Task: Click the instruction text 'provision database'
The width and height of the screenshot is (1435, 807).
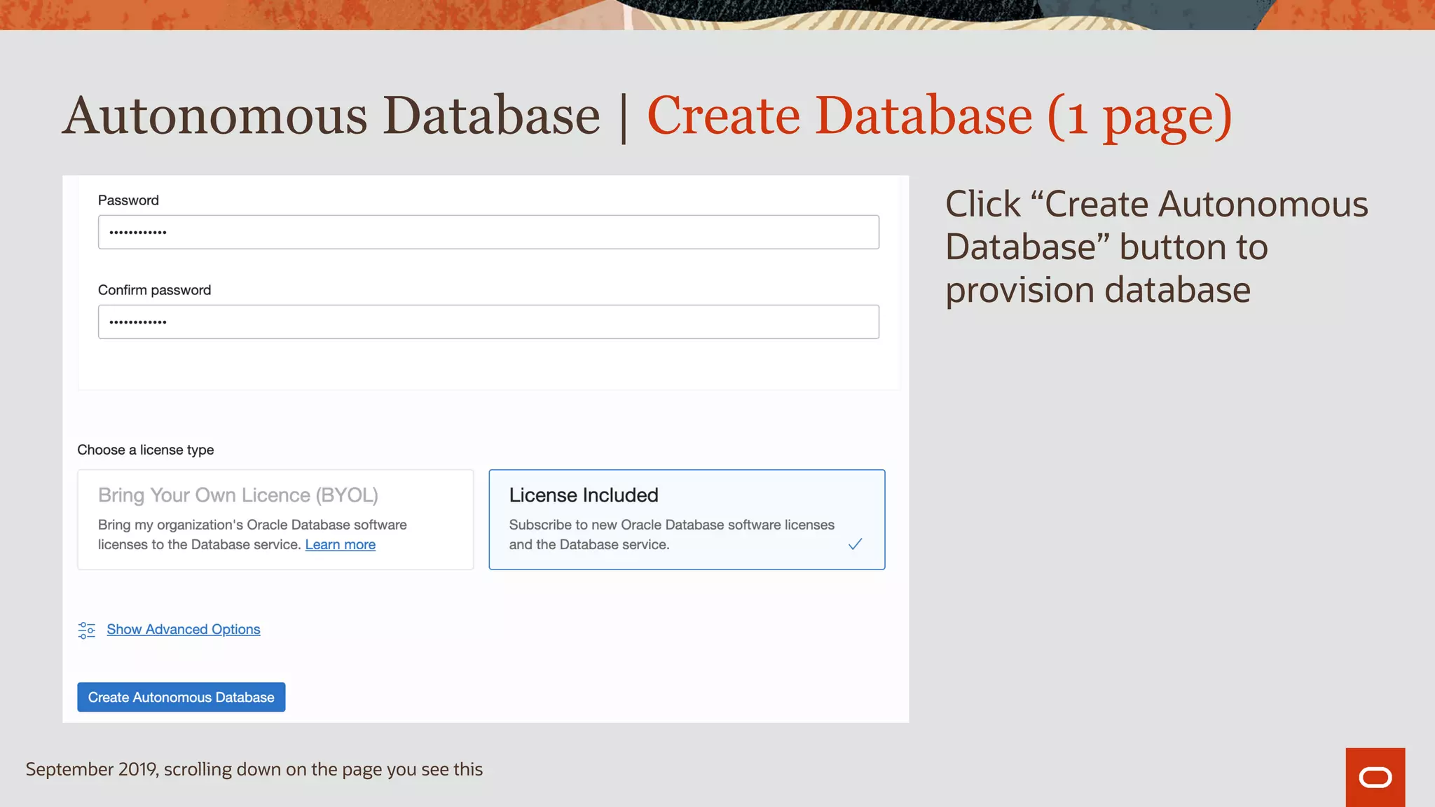Action: coord(1098,290)
